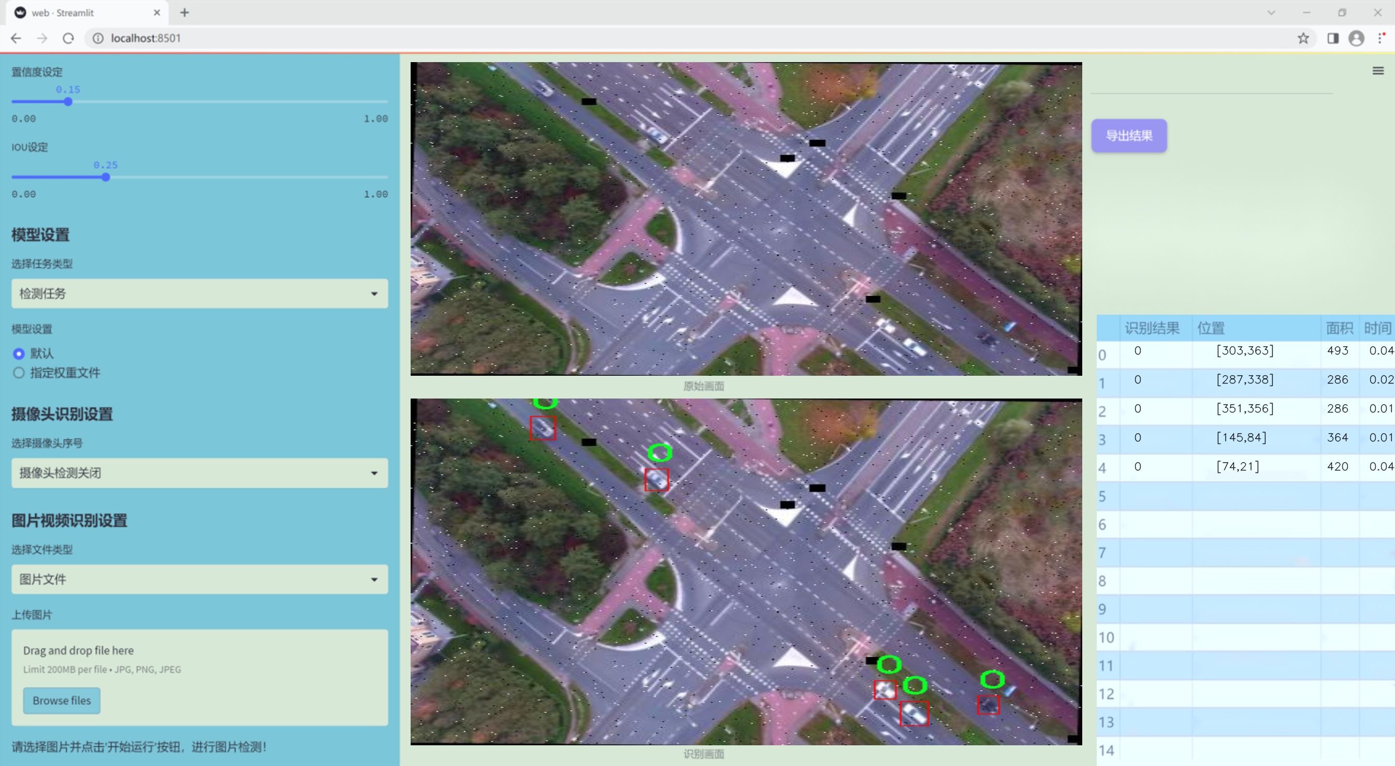Screen dimensions: 1395x766
Task: Click the 导出结果 export button
Action: (1128, 136)
